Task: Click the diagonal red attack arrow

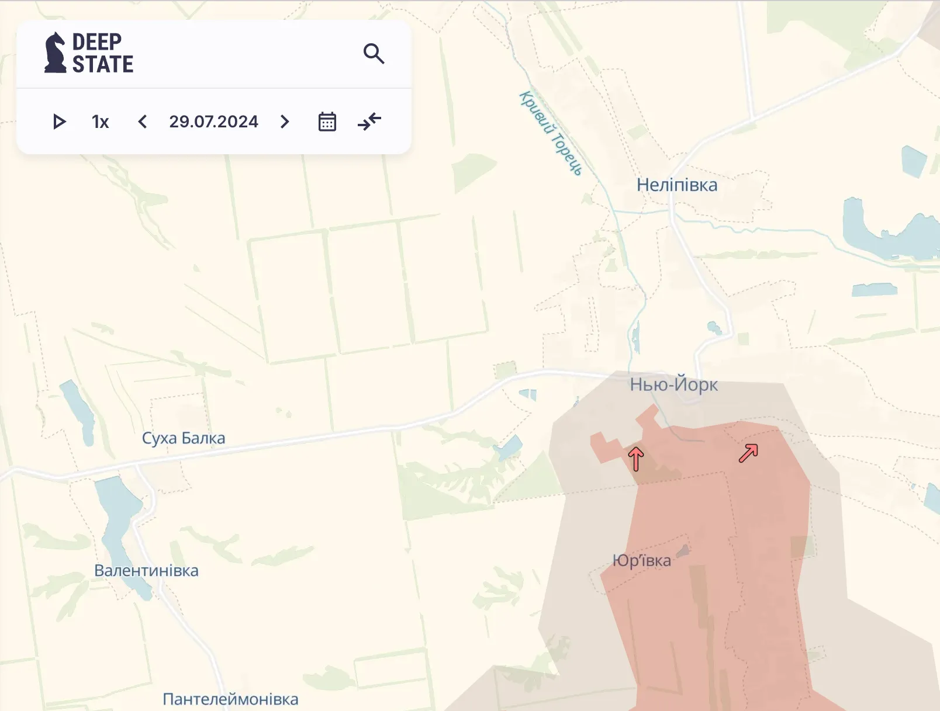Action: point(748,453)
